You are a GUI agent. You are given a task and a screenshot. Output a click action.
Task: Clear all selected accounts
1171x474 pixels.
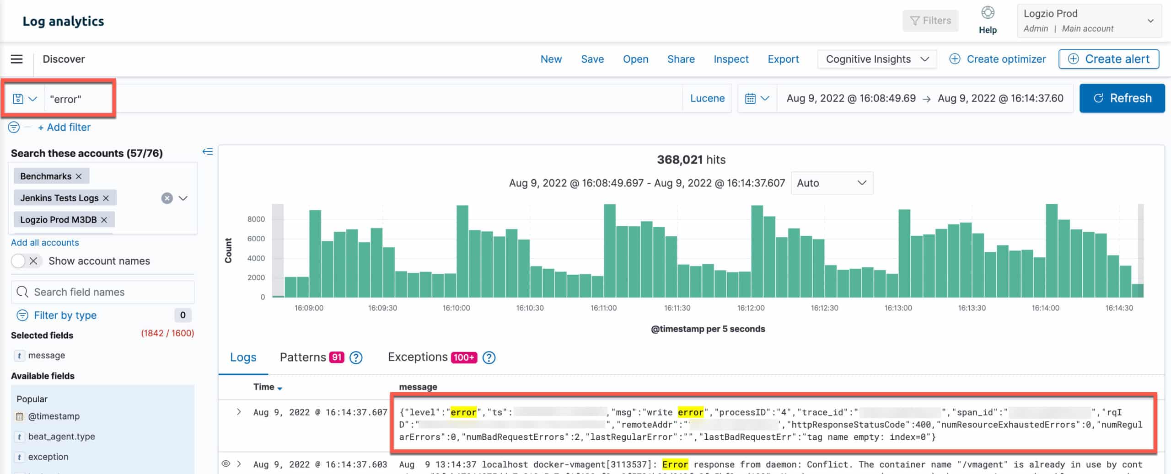click(167, 198)
